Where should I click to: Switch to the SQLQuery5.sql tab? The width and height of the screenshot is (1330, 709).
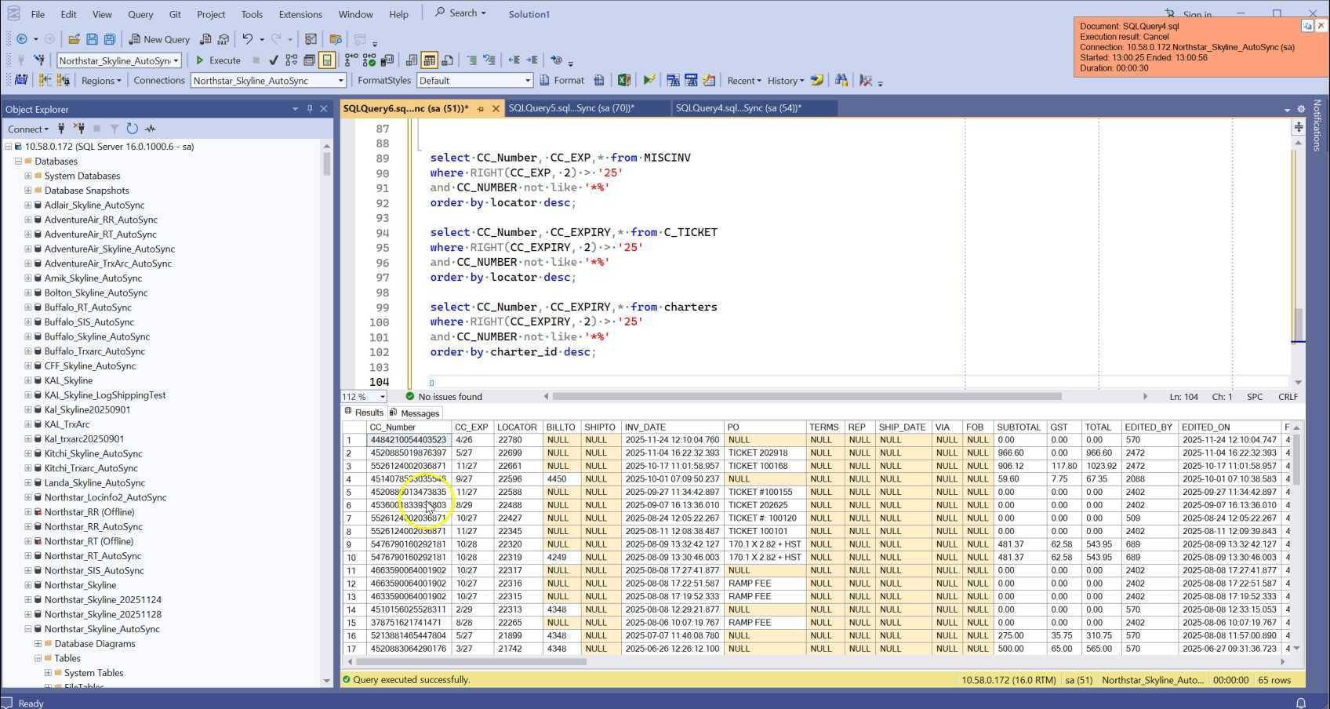[571, 108]
